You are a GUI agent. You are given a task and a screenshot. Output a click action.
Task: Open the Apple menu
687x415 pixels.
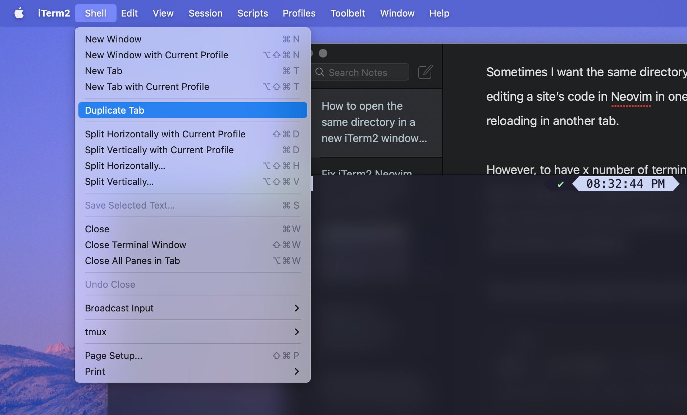coord(19,13)
